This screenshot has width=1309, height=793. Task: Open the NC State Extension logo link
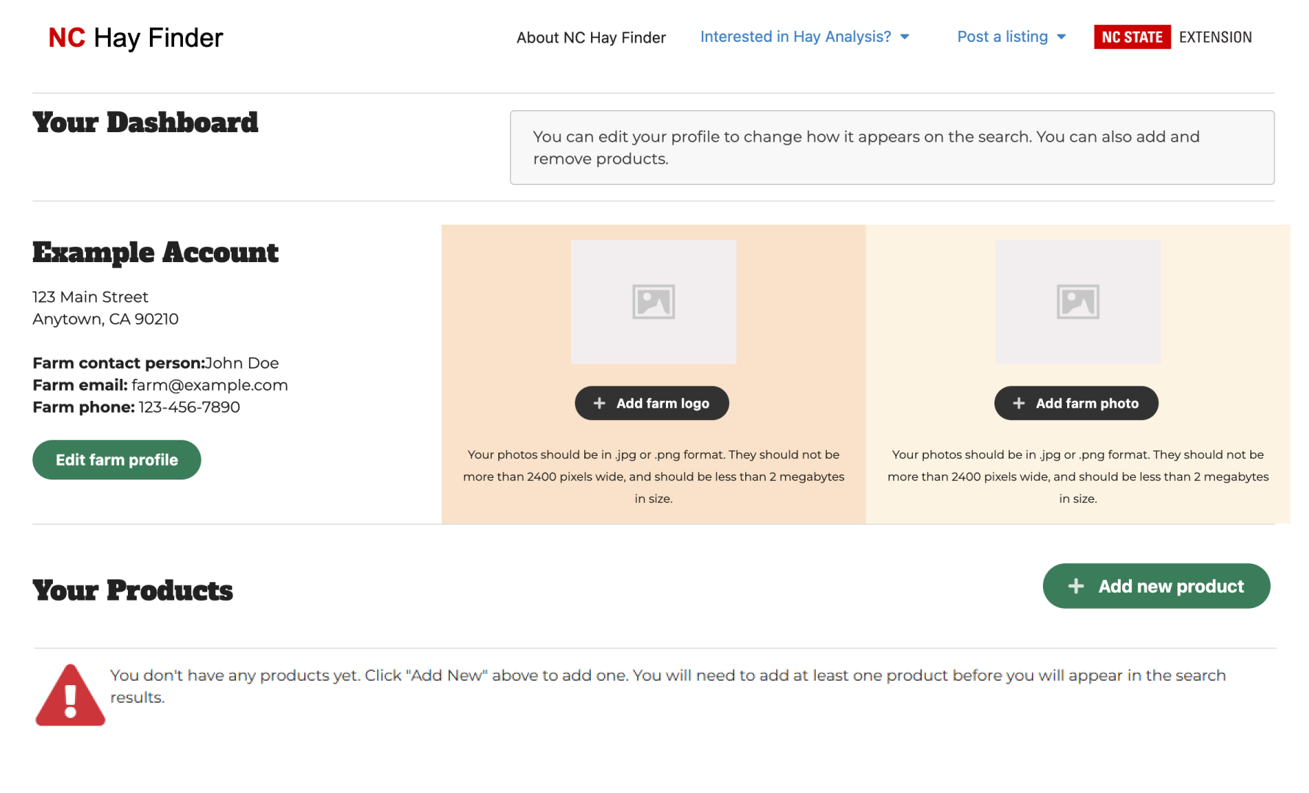coord(1172,37)
